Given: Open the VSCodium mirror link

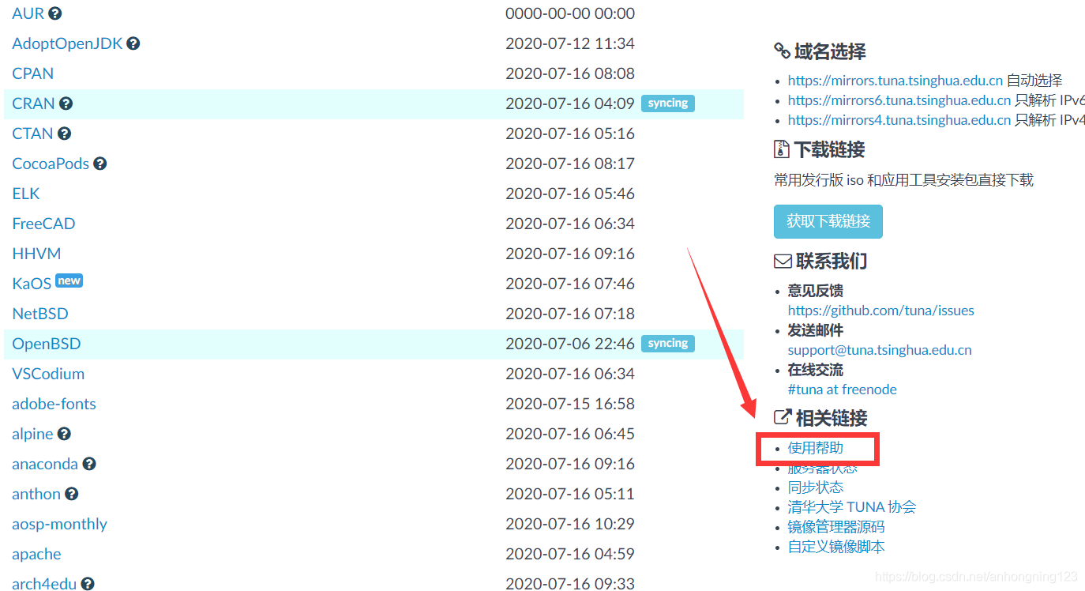Looking at the screenshot, I should coord(49,374).
